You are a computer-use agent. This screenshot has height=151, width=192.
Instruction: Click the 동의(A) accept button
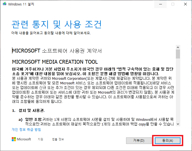pos(167,141)
